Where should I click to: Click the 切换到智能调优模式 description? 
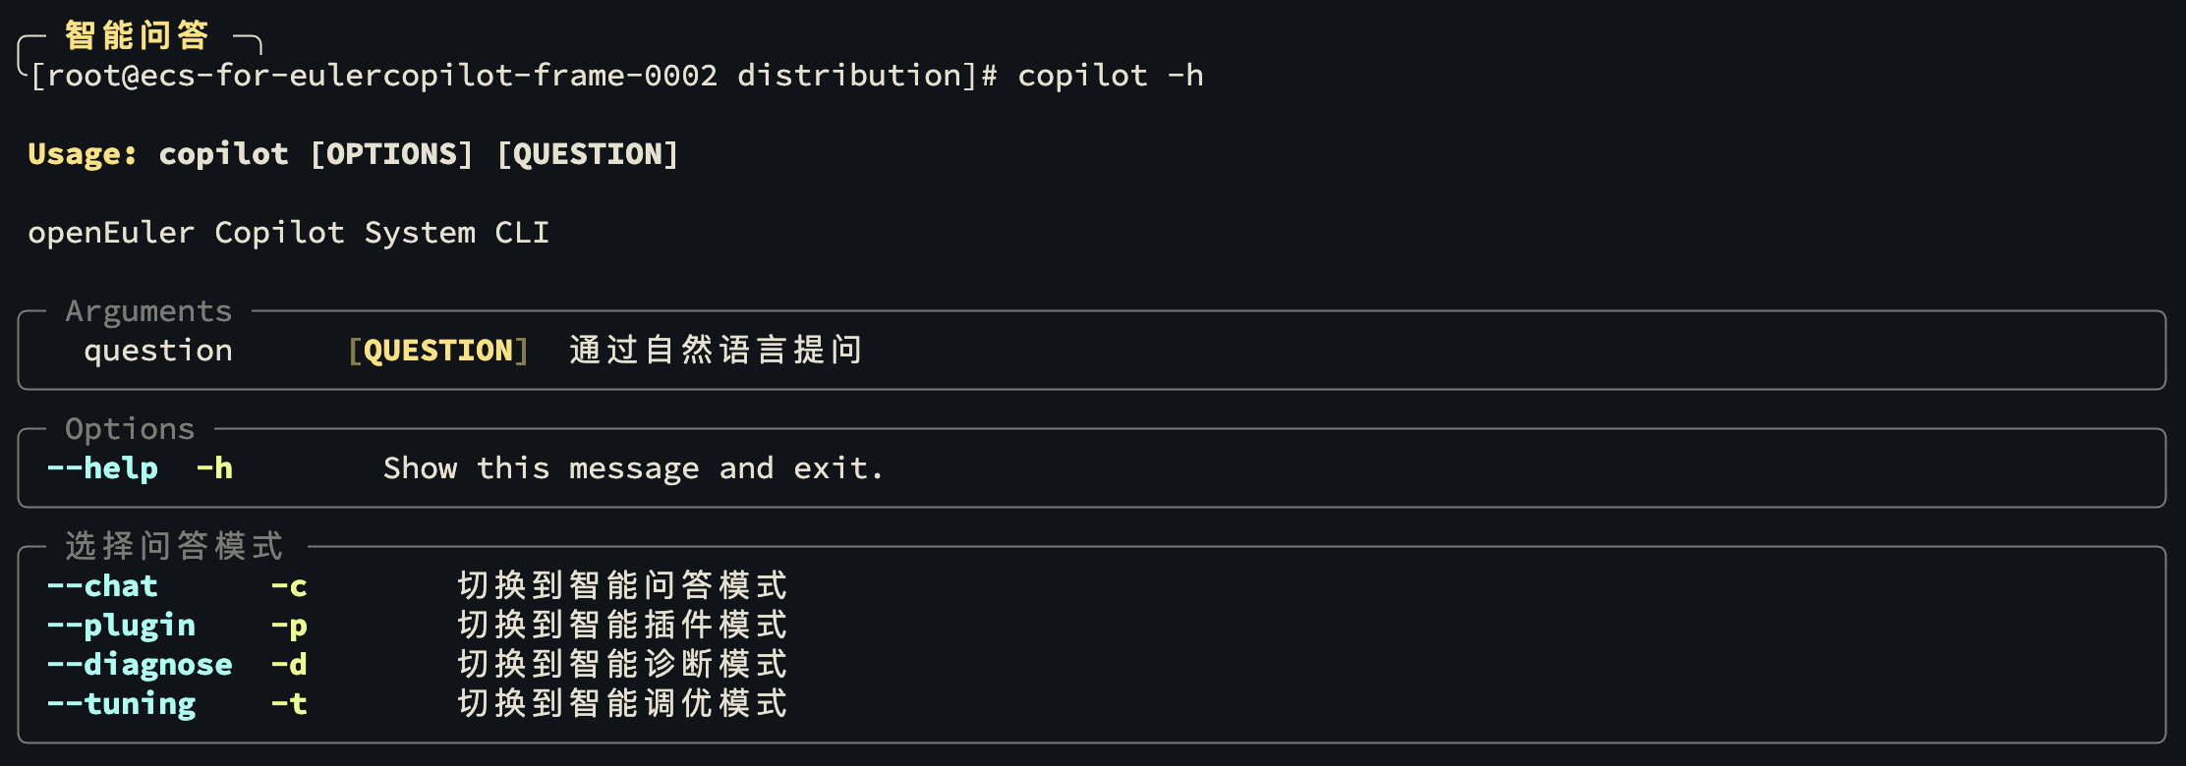pyautogui.click(x=622, y=704)
